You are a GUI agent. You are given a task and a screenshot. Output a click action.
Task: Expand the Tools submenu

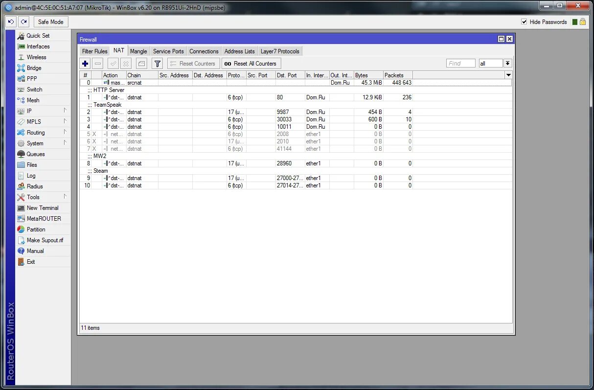pyautogui.click(x=43, y=197)
